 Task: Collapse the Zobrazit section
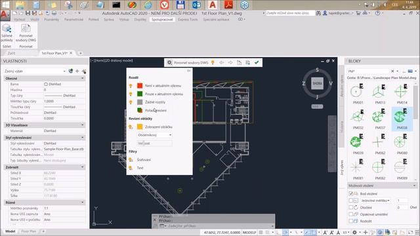click(82, 167)
